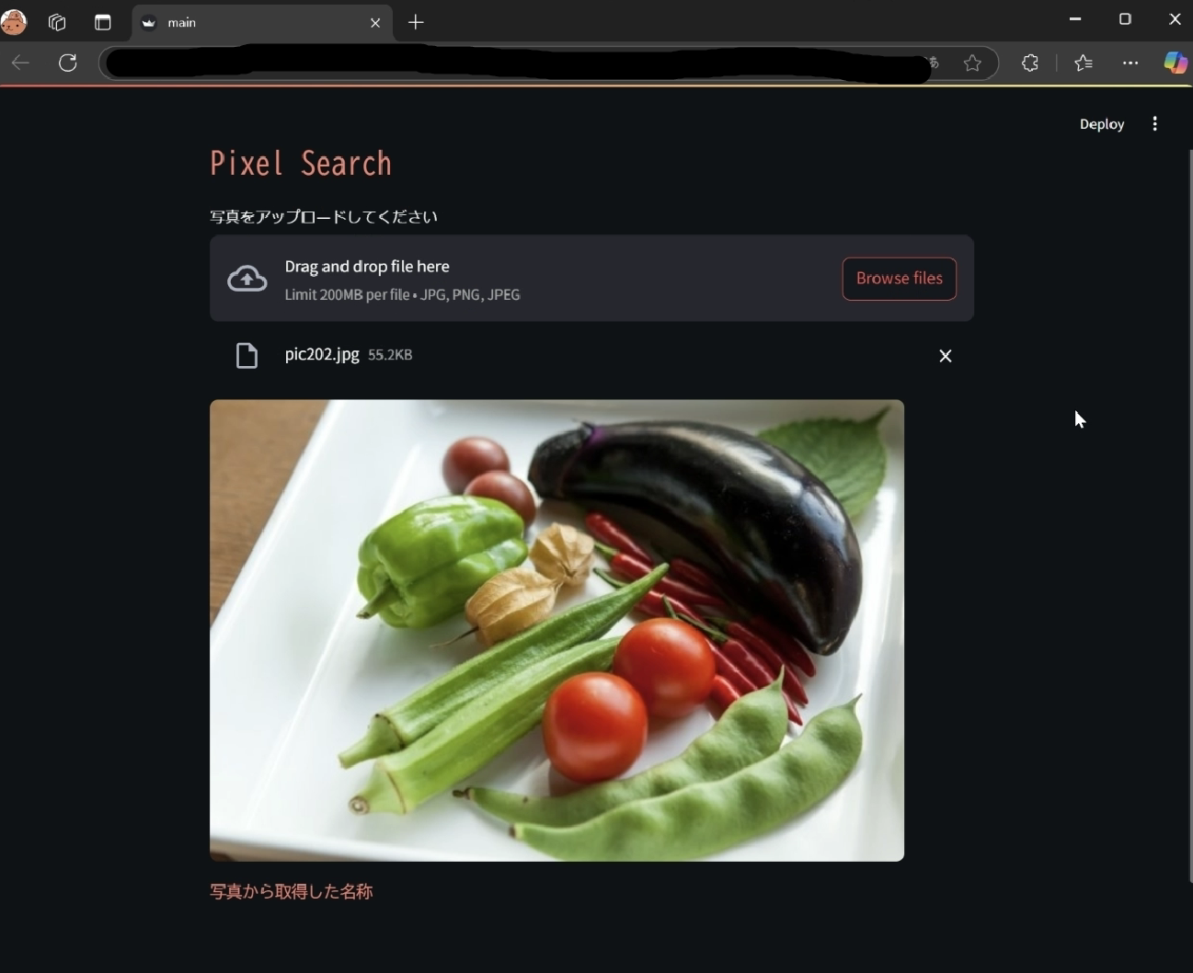The width and height of the screenshot is (1193, 973).
Task: Open the Streamlit three-dot main menu
Action: tap(1155, 124)
